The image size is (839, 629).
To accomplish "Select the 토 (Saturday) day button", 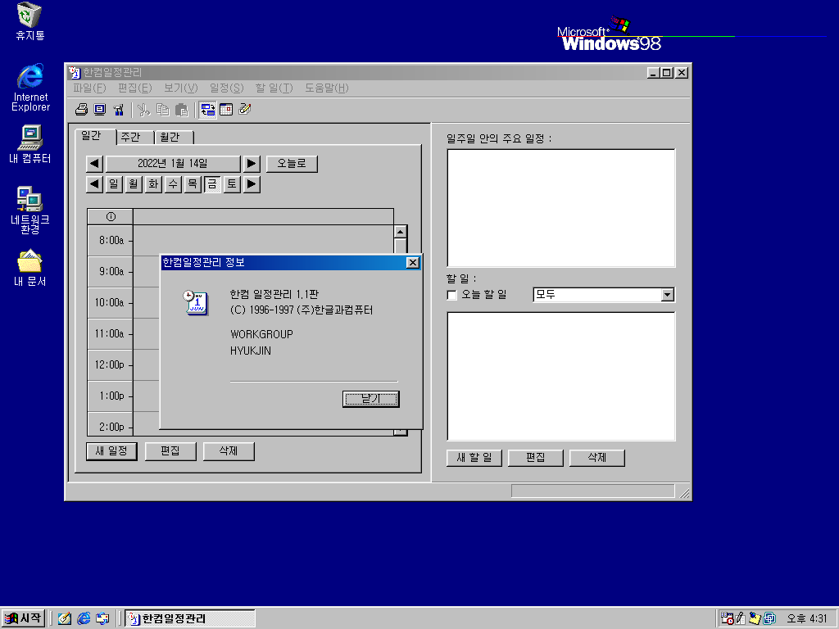I will click(x=232, y=184).
